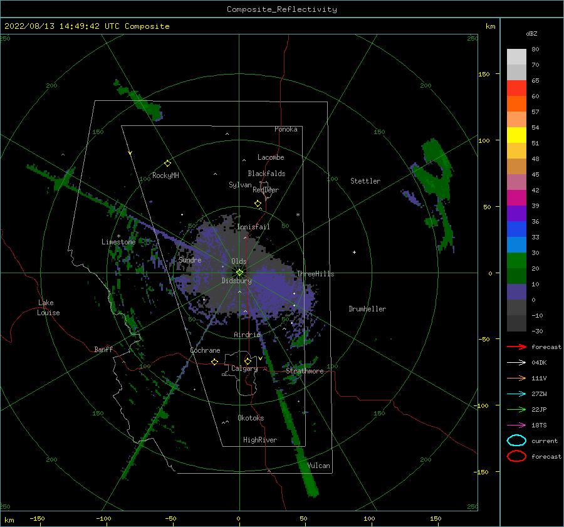Click the Blackfalds city label

coord(266,174)
